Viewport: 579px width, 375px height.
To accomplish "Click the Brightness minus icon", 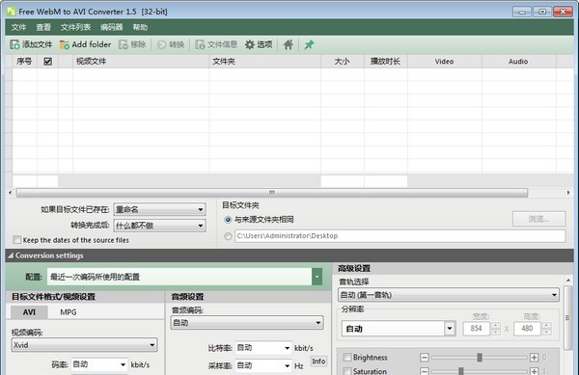I will click(x=425, y=358).
